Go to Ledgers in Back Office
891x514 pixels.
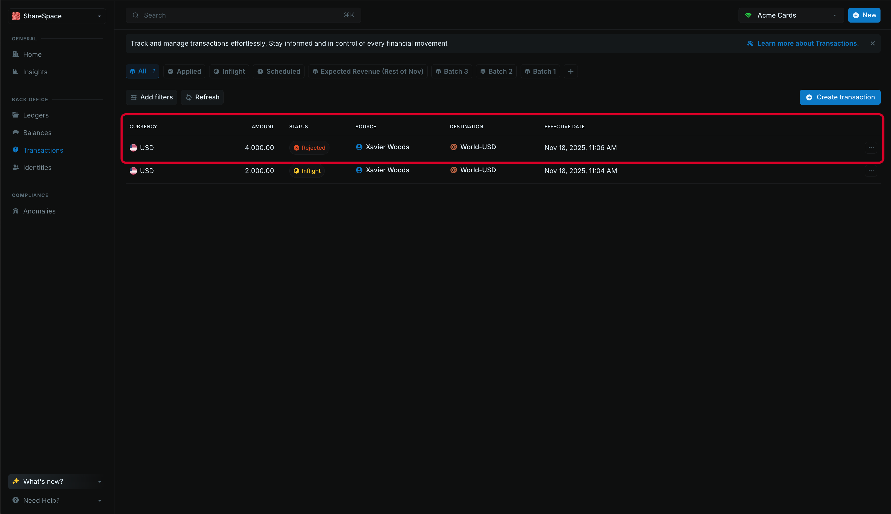coord(36,115)
